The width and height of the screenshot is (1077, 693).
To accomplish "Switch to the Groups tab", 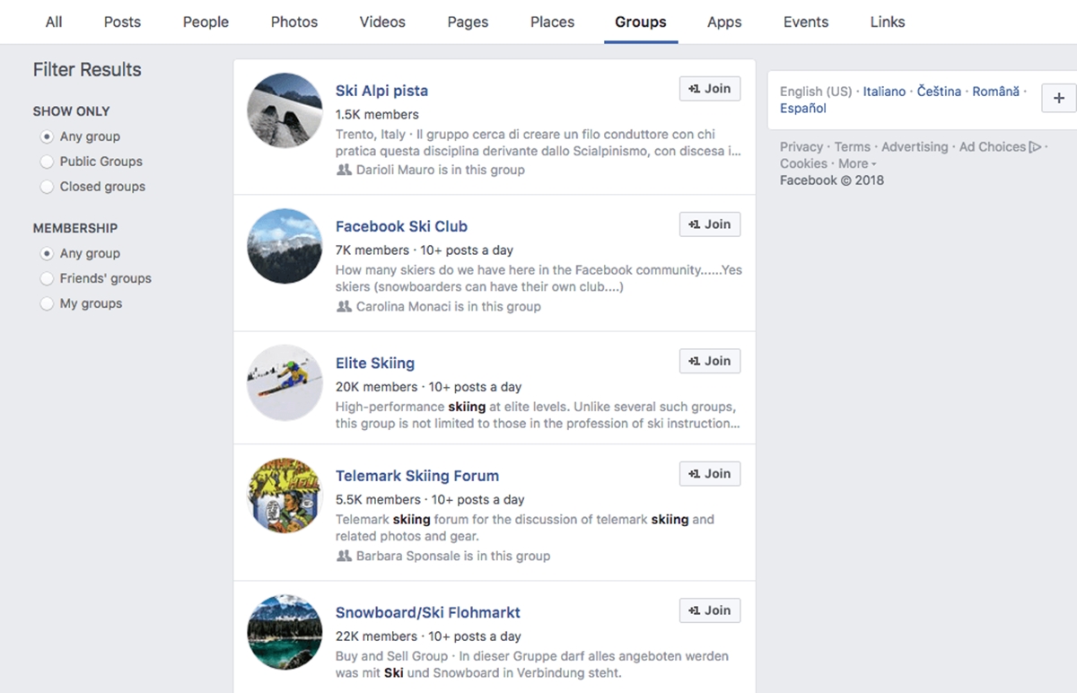I will coord(641,22).
